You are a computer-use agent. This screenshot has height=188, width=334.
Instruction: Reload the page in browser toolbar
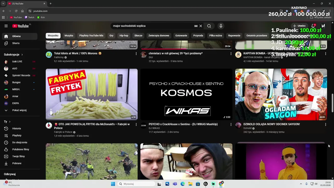[16, 11]
